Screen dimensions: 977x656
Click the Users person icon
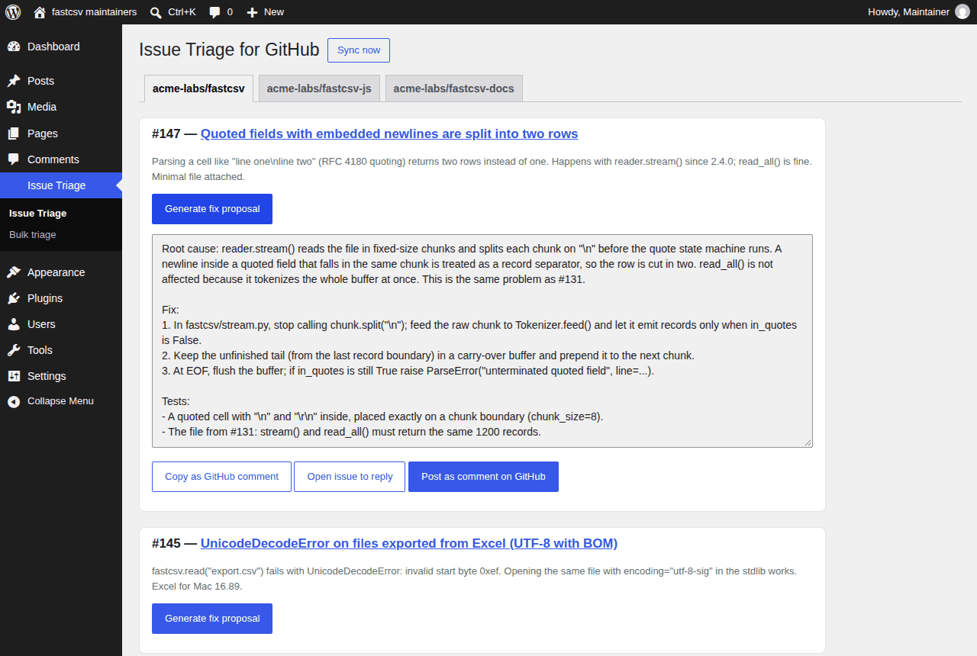tap(14, 324)
